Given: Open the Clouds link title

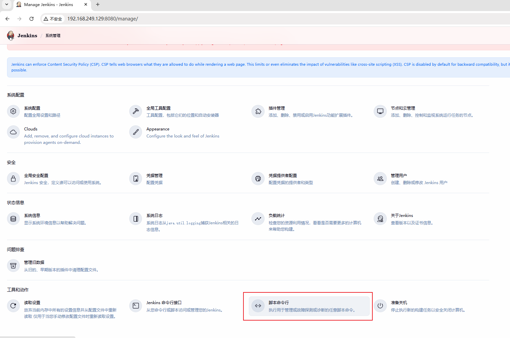Looking at the screenshot, I should 31,129.
